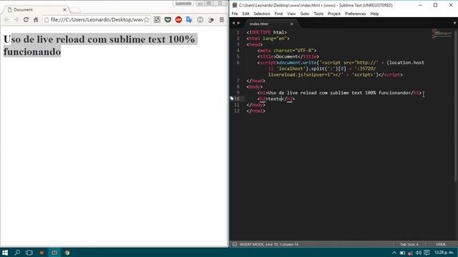Click unsaved dot on index.html tab
This screenshot has width=458, height=257.
[291, 24]
